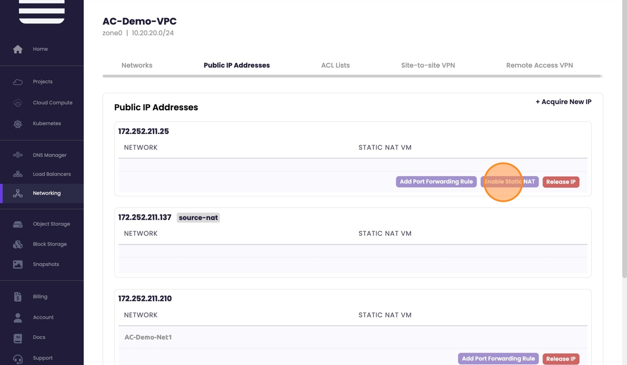
Task: Enable Static NAT for 172.252.211.25
Action: click(x=509, y=182)
